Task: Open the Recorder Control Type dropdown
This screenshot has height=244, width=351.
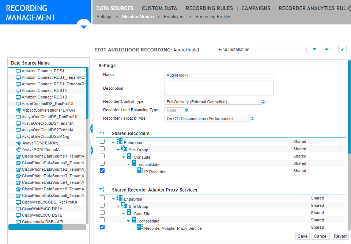Action: pos(263,102)
